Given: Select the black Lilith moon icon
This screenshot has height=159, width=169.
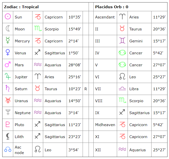Looking at the screenshot, I should click(8, 137).
